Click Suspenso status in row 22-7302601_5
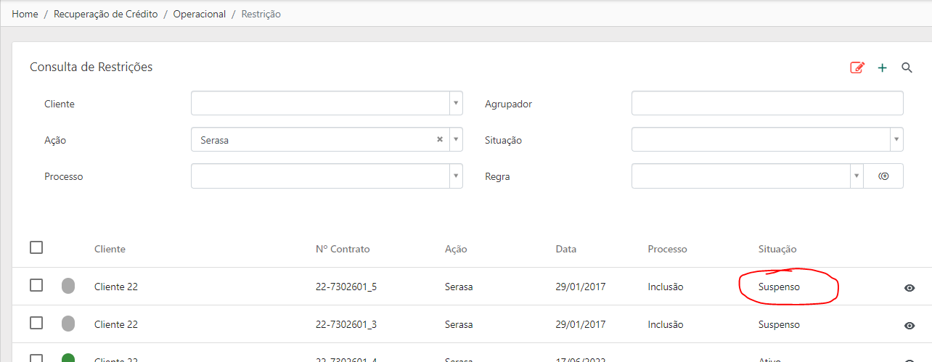The height and width of the screenshot is (362, 932). pos(779,287)
